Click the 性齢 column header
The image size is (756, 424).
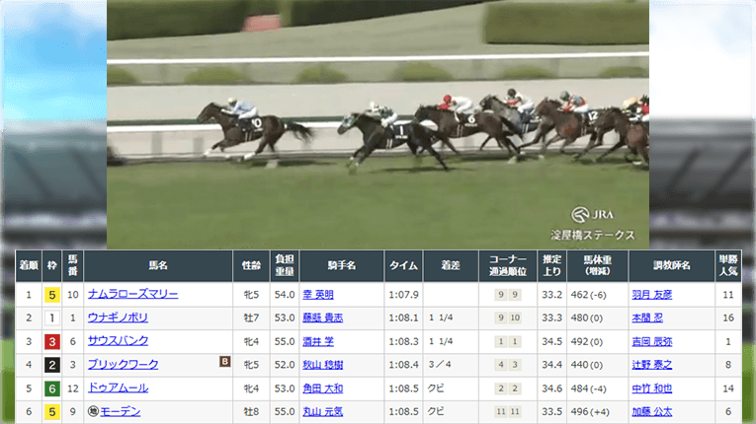click(x=251, y=265)
